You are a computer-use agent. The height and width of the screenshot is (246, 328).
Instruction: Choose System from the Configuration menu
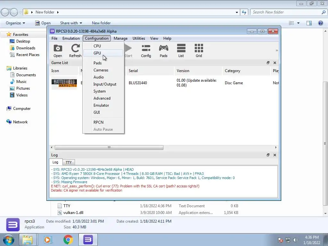point(103,91)
